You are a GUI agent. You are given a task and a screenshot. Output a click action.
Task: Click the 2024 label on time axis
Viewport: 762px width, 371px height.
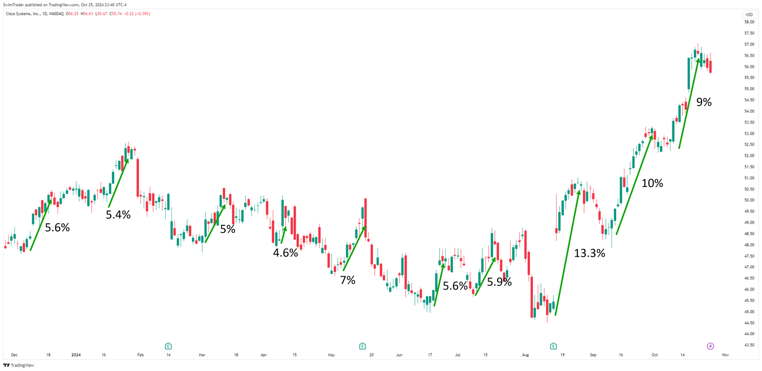[x=76, y=355]
